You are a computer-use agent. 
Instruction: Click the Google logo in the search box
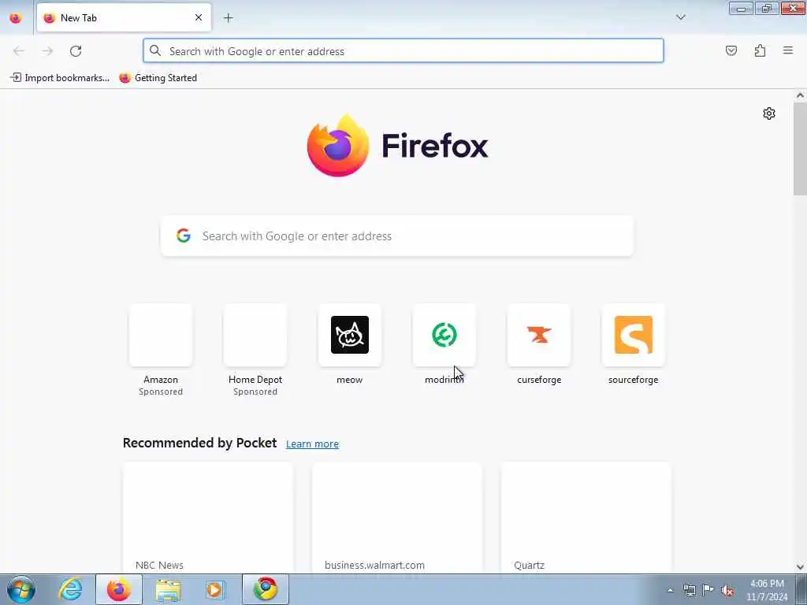pyautogui.click(x=183, y=236)
